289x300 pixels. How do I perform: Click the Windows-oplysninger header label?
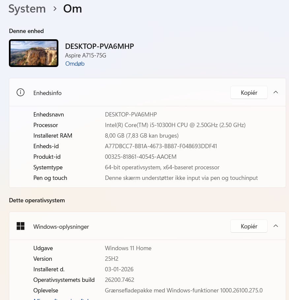[x=61, y=227]
